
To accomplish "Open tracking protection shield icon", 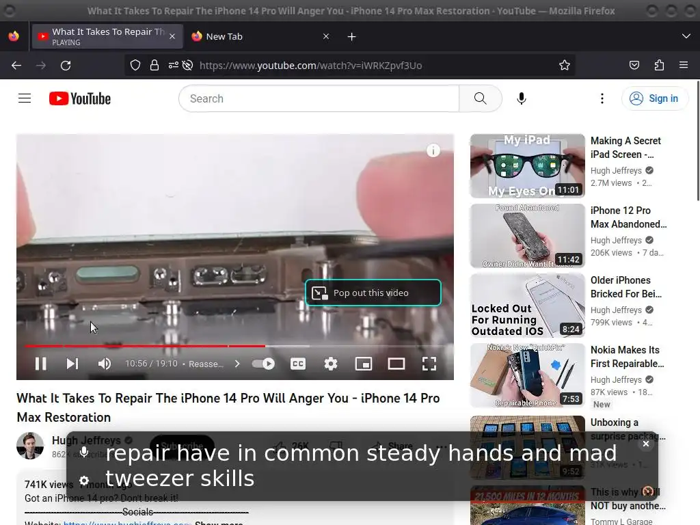I will click(135, 65).
